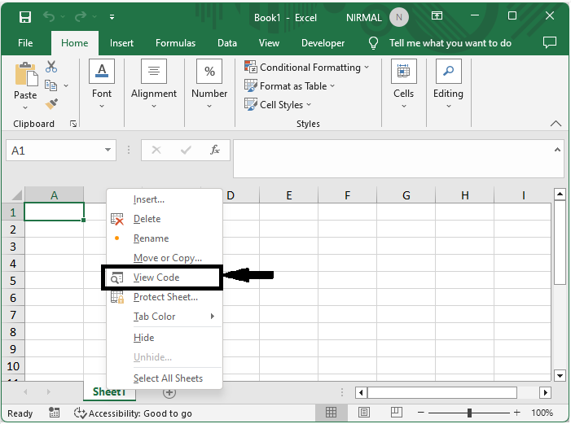
Task: Click the vertical scrollbar up arrow
Action: coord(560,195)
